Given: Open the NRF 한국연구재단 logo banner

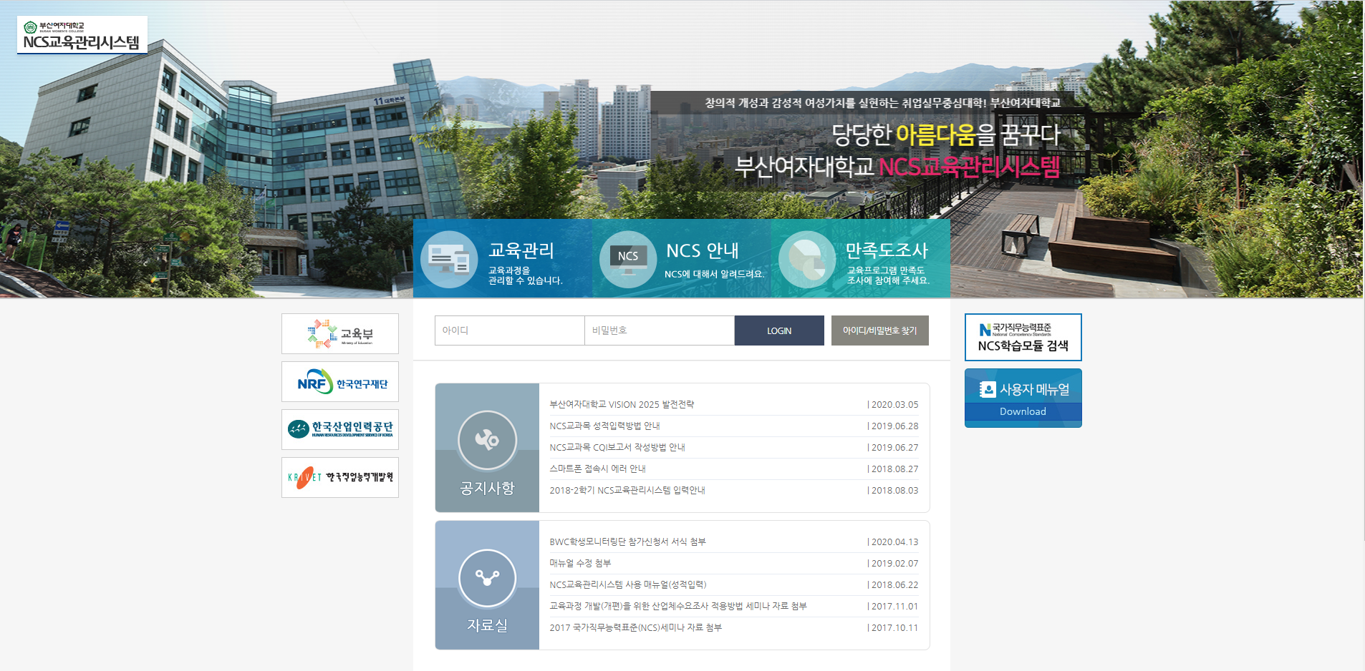Looking at the screenshot, I should (x=340, y=382).
